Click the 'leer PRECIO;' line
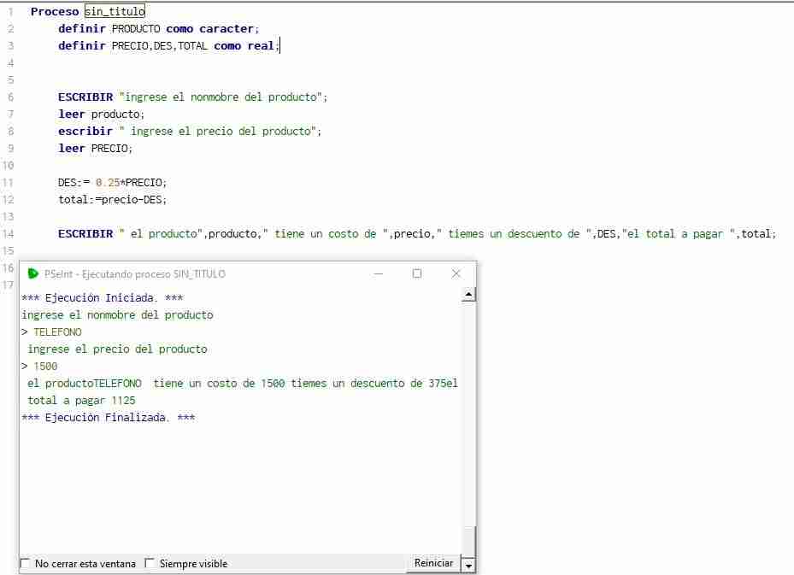794x575 pixels. (95, 149)
